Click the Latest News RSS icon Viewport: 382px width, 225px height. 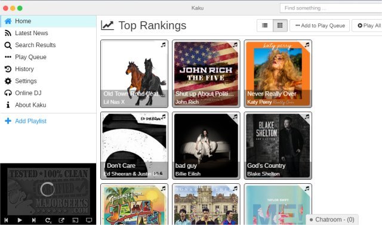pos(8,33)
